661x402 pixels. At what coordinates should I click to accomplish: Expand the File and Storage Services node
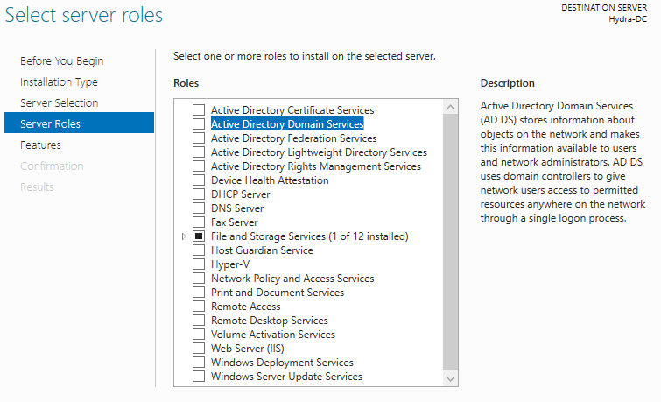click(x=184, y=236)
